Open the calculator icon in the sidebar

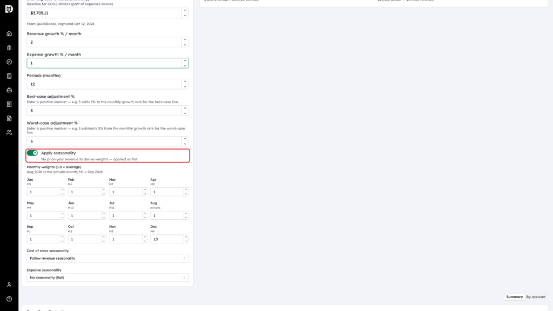click(x=9, y=76)
